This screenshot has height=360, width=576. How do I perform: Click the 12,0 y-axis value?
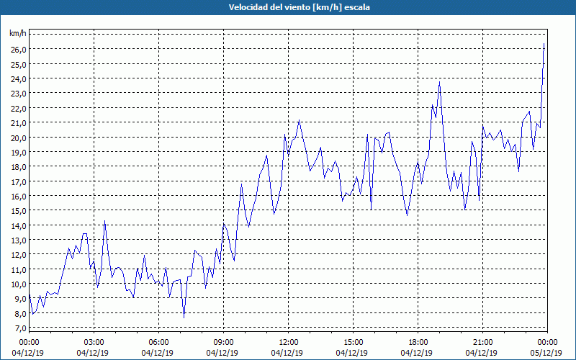click(x=19, y=255)
